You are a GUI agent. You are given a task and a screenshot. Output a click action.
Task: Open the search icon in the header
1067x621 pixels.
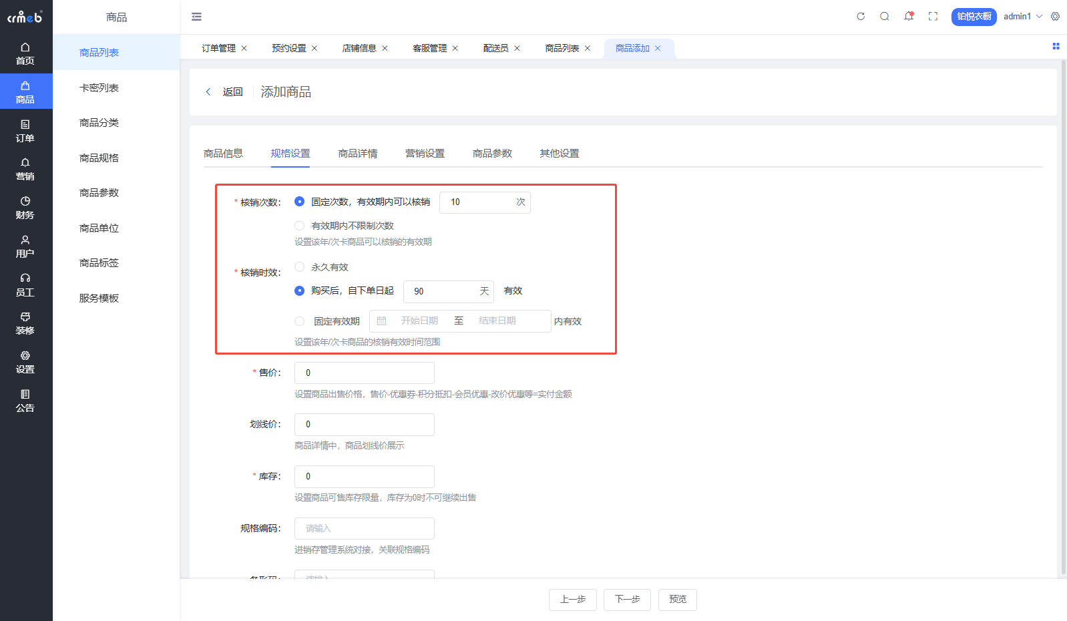coord(885,17)
